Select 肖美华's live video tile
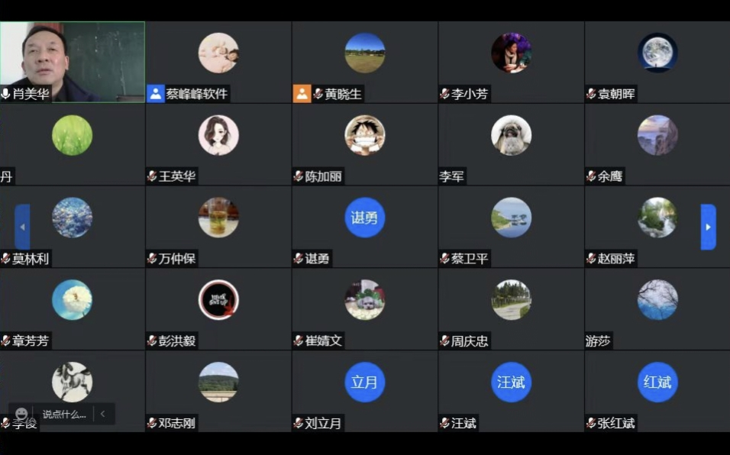Image resolution: width=730 pixels, height=455 pixels. coord(73,62)
